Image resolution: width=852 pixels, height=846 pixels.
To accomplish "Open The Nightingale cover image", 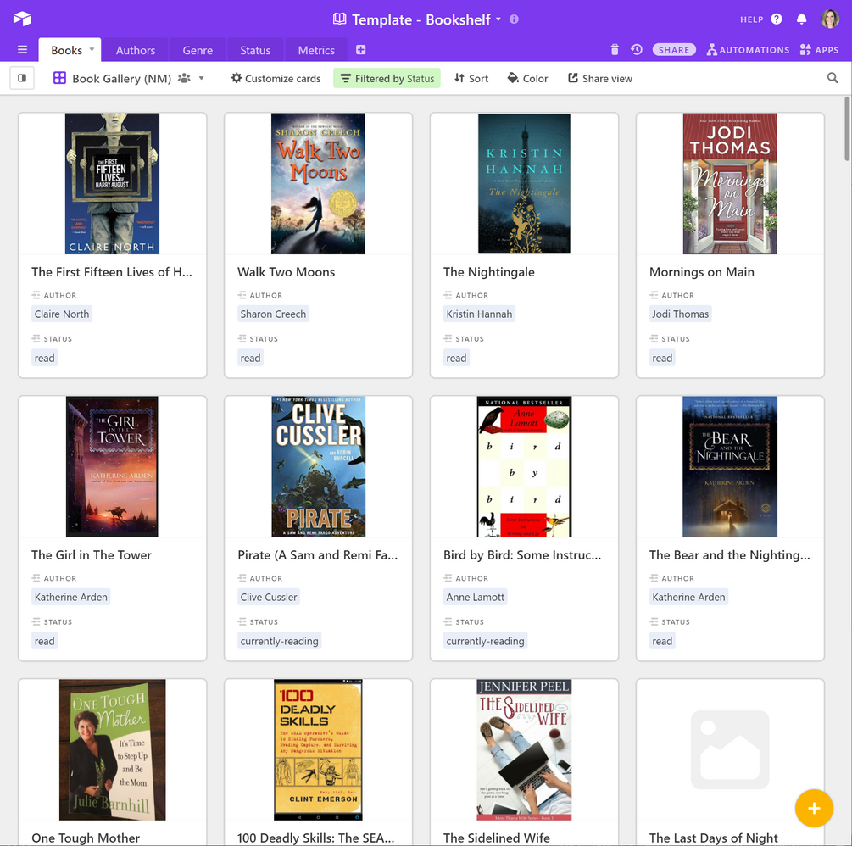I will pyautogui.click(x=525, y=184).
